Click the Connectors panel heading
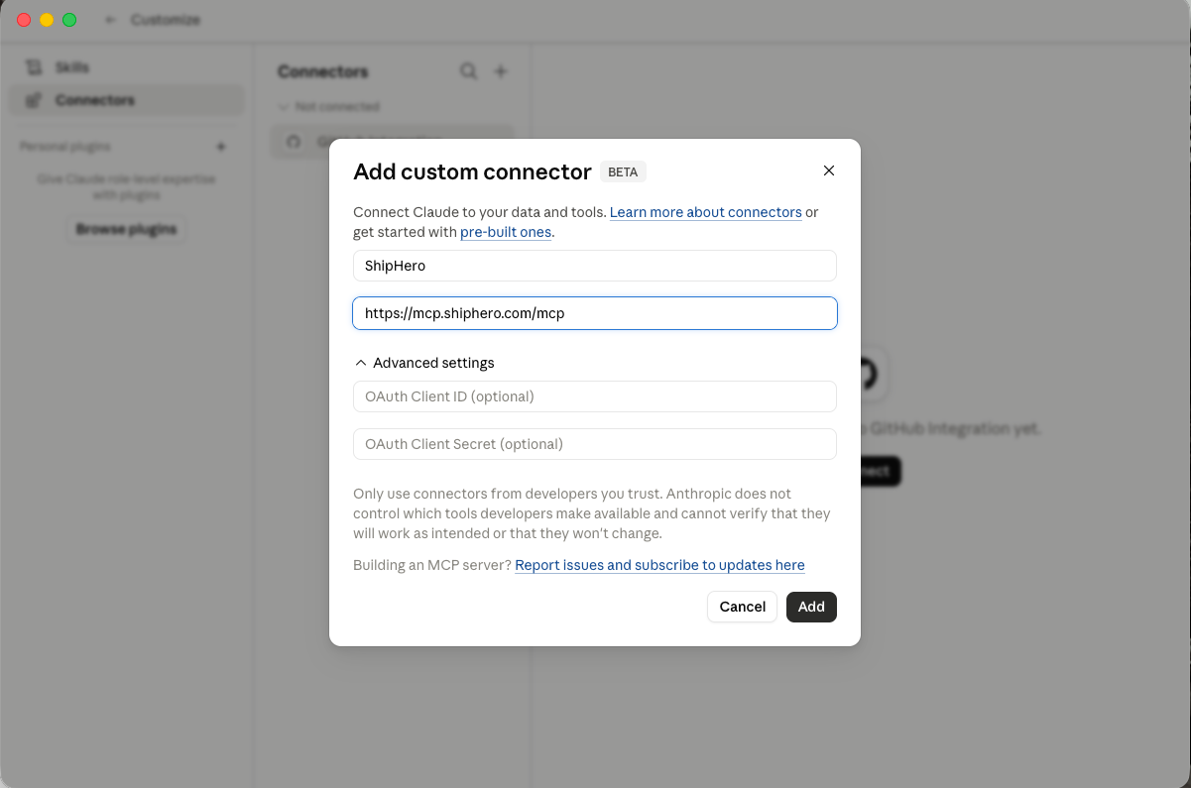Viewport: 1191px width, 788px height. pyautogui.click(x=323, y=71)
